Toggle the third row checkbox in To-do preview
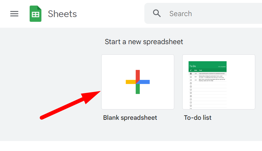This screenshot has width=262, height=151. 191,80
